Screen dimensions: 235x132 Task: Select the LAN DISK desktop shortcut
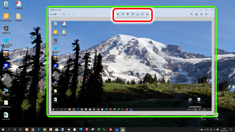[x=6, y=91]
